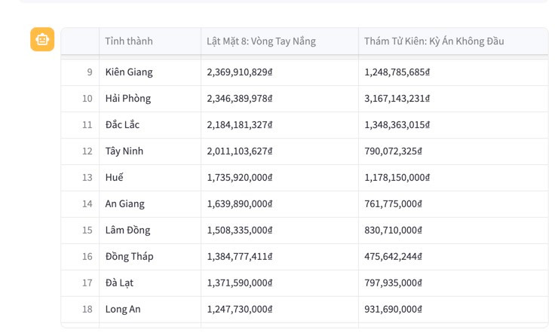This screenshot has width=558, height=333.
Task: Click the Thám Tử Kiên: Kỳ Án Không Đầu header
Action: [453, 41]
